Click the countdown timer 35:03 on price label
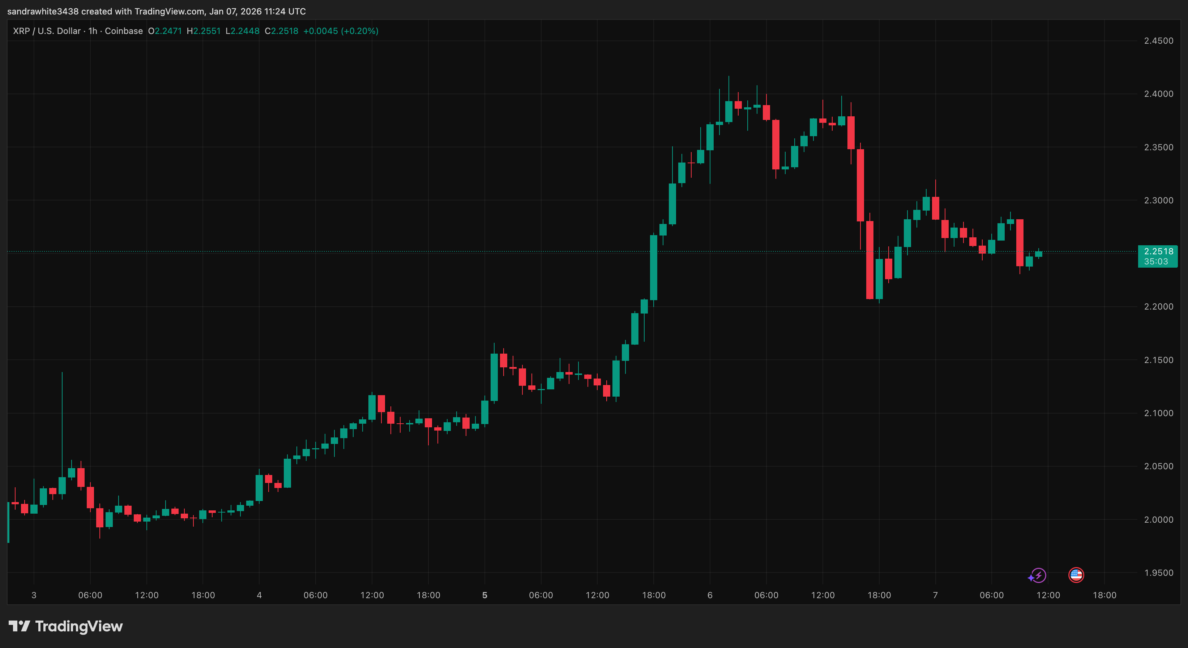This screenshot has height=648, width=1188. [x=1157, y=262]
